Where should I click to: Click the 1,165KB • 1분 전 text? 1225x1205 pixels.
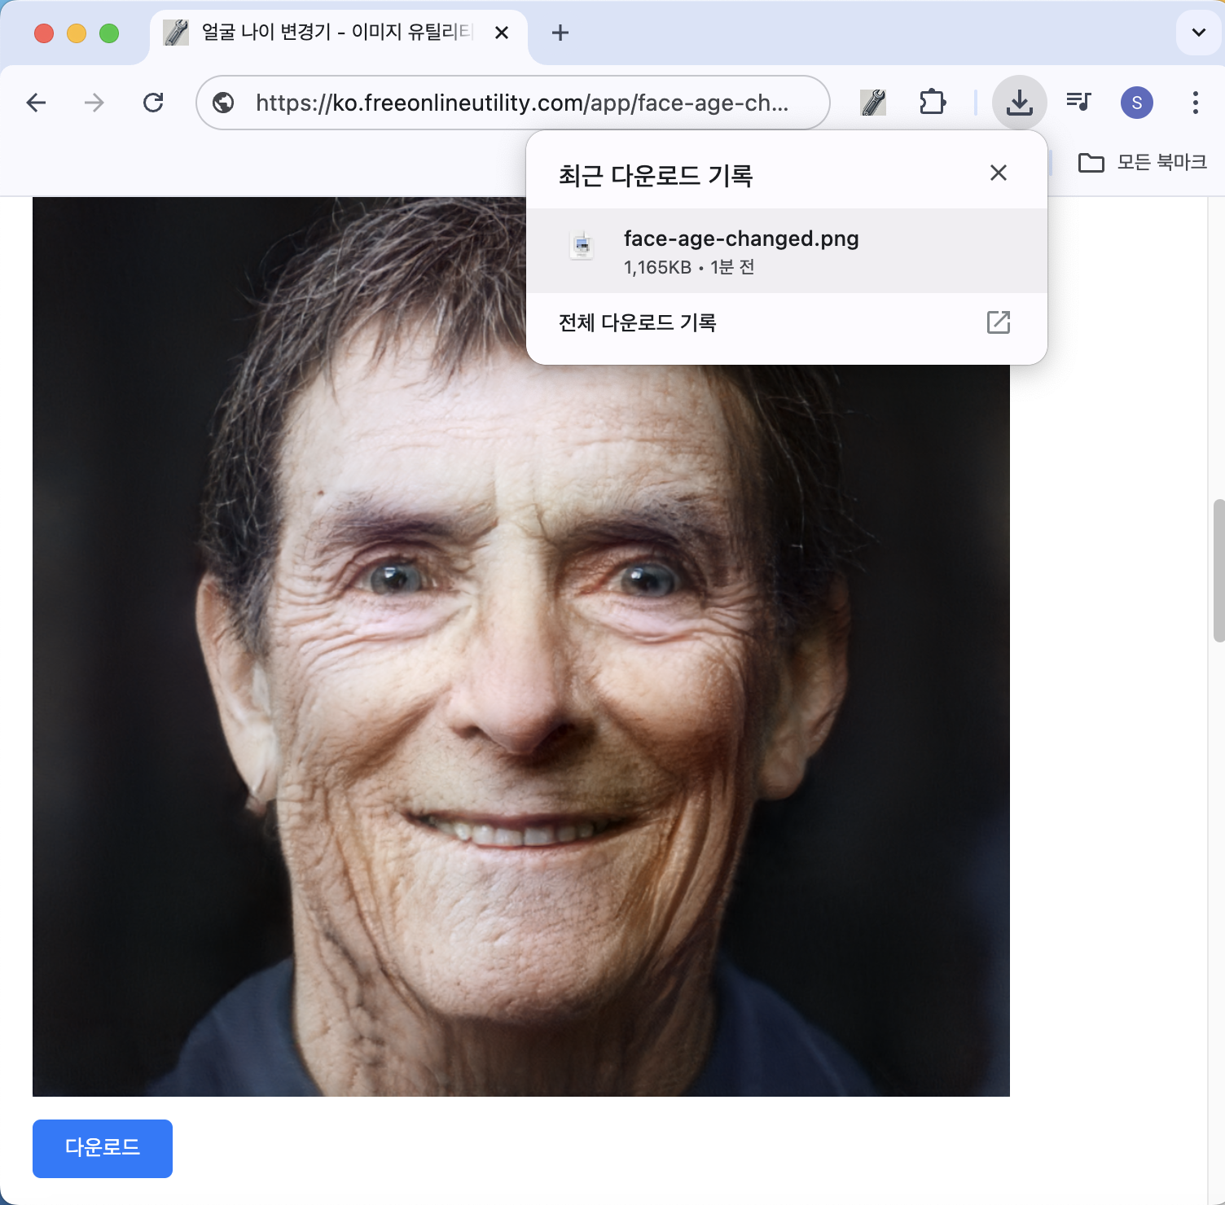pos(689,267)
